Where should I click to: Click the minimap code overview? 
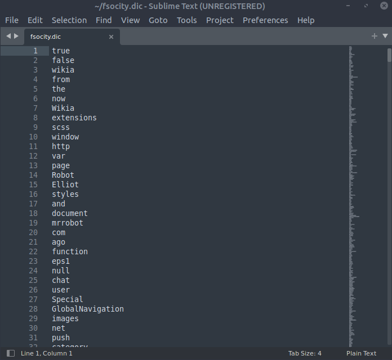coord(354,196)
